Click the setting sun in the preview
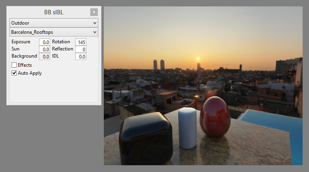The image size is (309, 172). coord(198,59)
